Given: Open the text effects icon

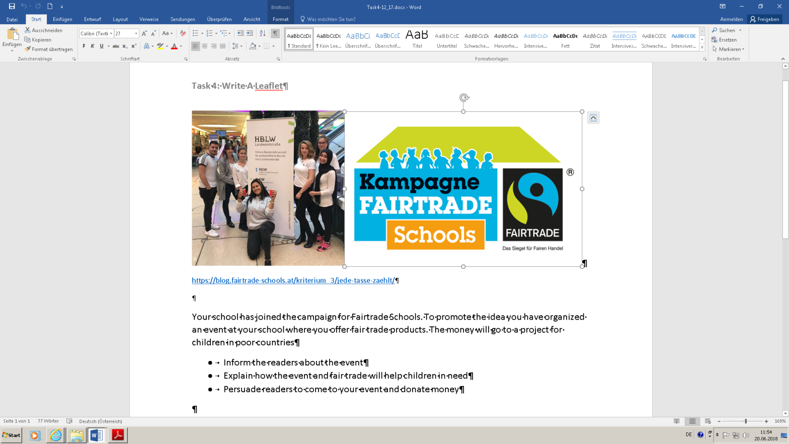Looking at the screenshot, I should pyautogui.click(x=146, y=46).
